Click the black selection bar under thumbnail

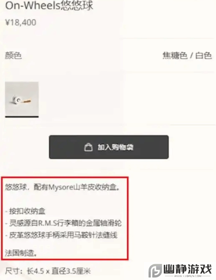tap(22, 117)
